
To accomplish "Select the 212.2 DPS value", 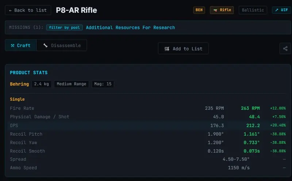I will click(253, 126).
